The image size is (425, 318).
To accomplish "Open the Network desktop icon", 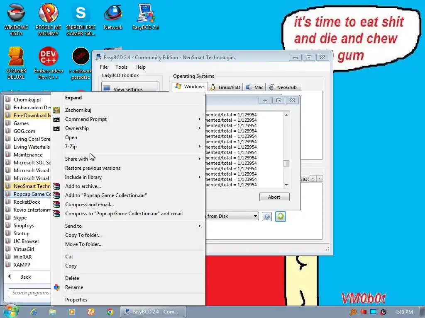I will coord(113,17).
